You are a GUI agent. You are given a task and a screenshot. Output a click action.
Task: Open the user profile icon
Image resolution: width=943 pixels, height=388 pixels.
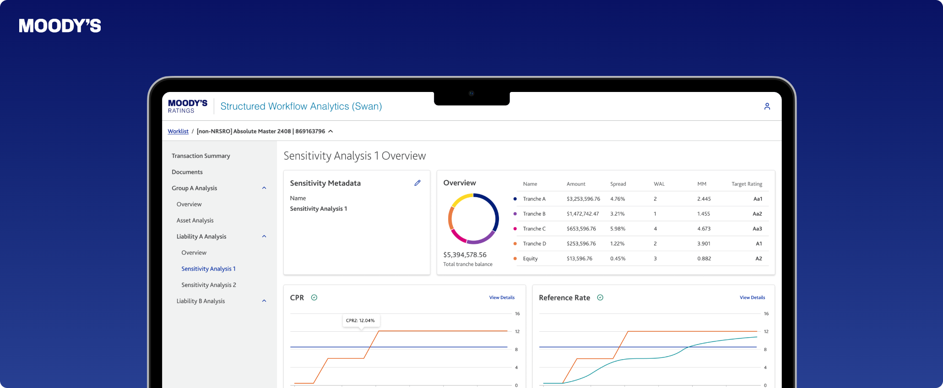point(767,106)
